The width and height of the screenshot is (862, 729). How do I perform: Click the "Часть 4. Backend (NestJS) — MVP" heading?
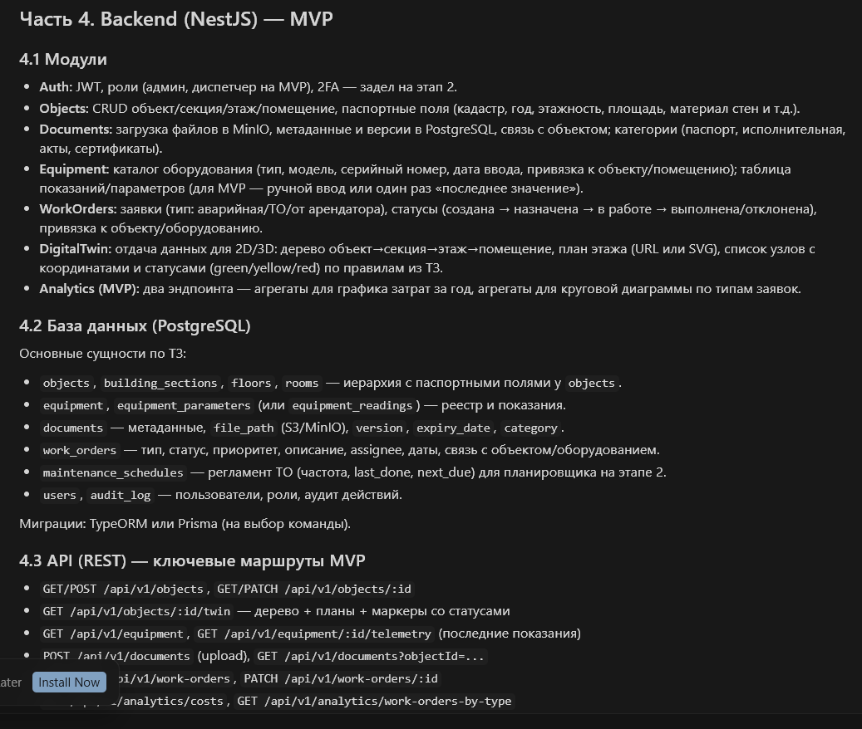coord(175,19)
